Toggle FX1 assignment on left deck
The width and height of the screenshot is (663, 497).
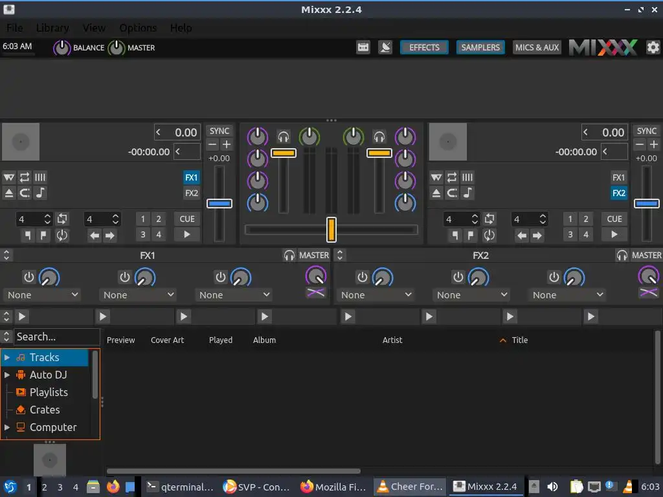(192, 177)
